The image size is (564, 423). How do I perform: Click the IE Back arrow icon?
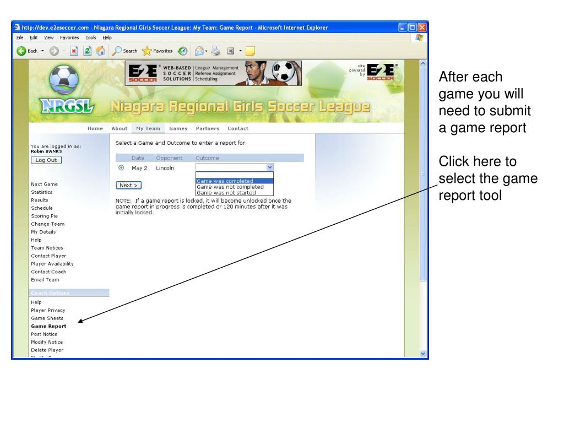tap(21, 51)
